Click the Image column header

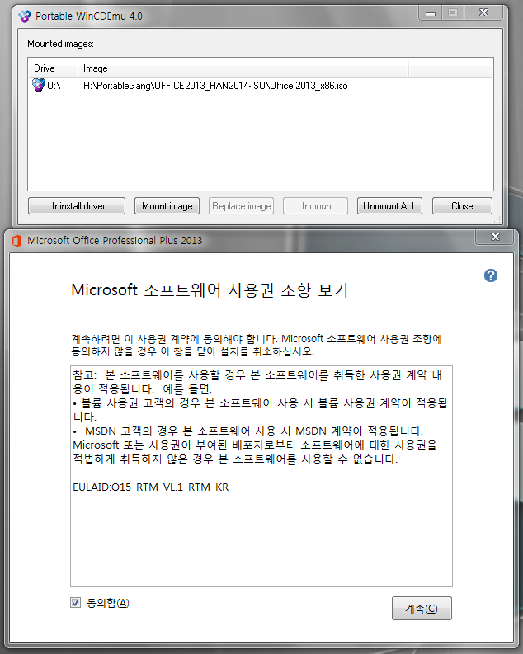pyautogui.click(x=243, y=68)
